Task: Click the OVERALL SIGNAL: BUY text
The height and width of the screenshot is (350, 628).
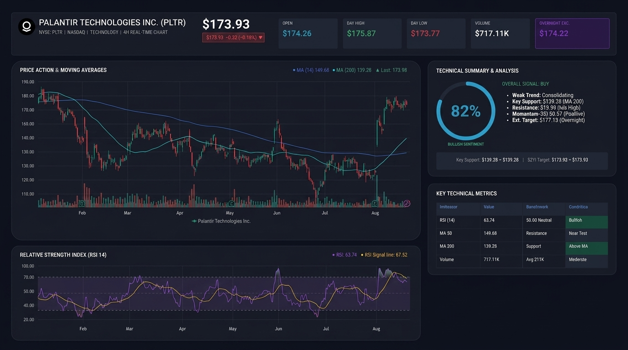Action: pyautogui.click(x=525, y=84)
